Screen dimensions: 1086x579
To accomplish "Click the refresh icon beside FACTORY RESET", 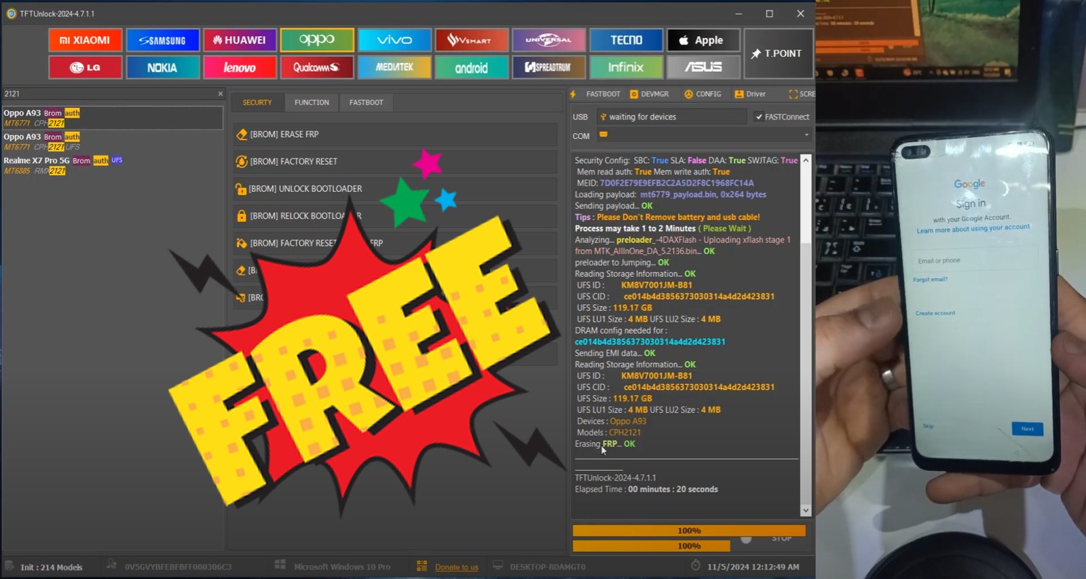I will tap(241, 162).
